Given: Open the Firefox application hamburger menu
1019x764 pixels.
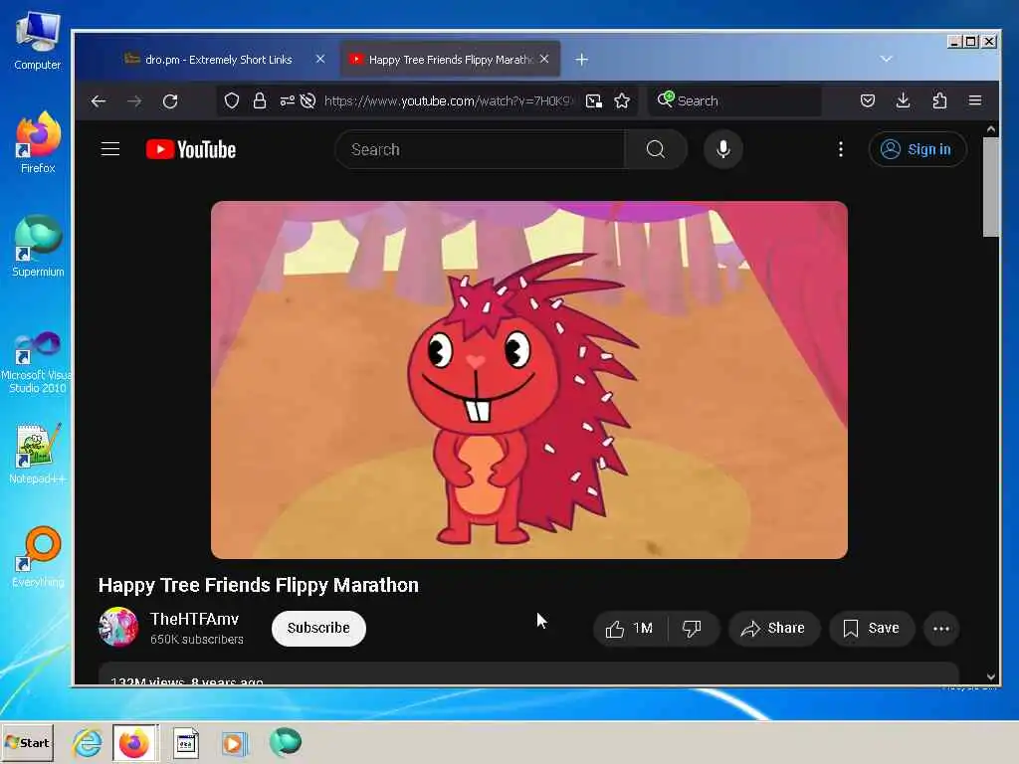Looking at the screenshot, I should (x=975, y=100).
